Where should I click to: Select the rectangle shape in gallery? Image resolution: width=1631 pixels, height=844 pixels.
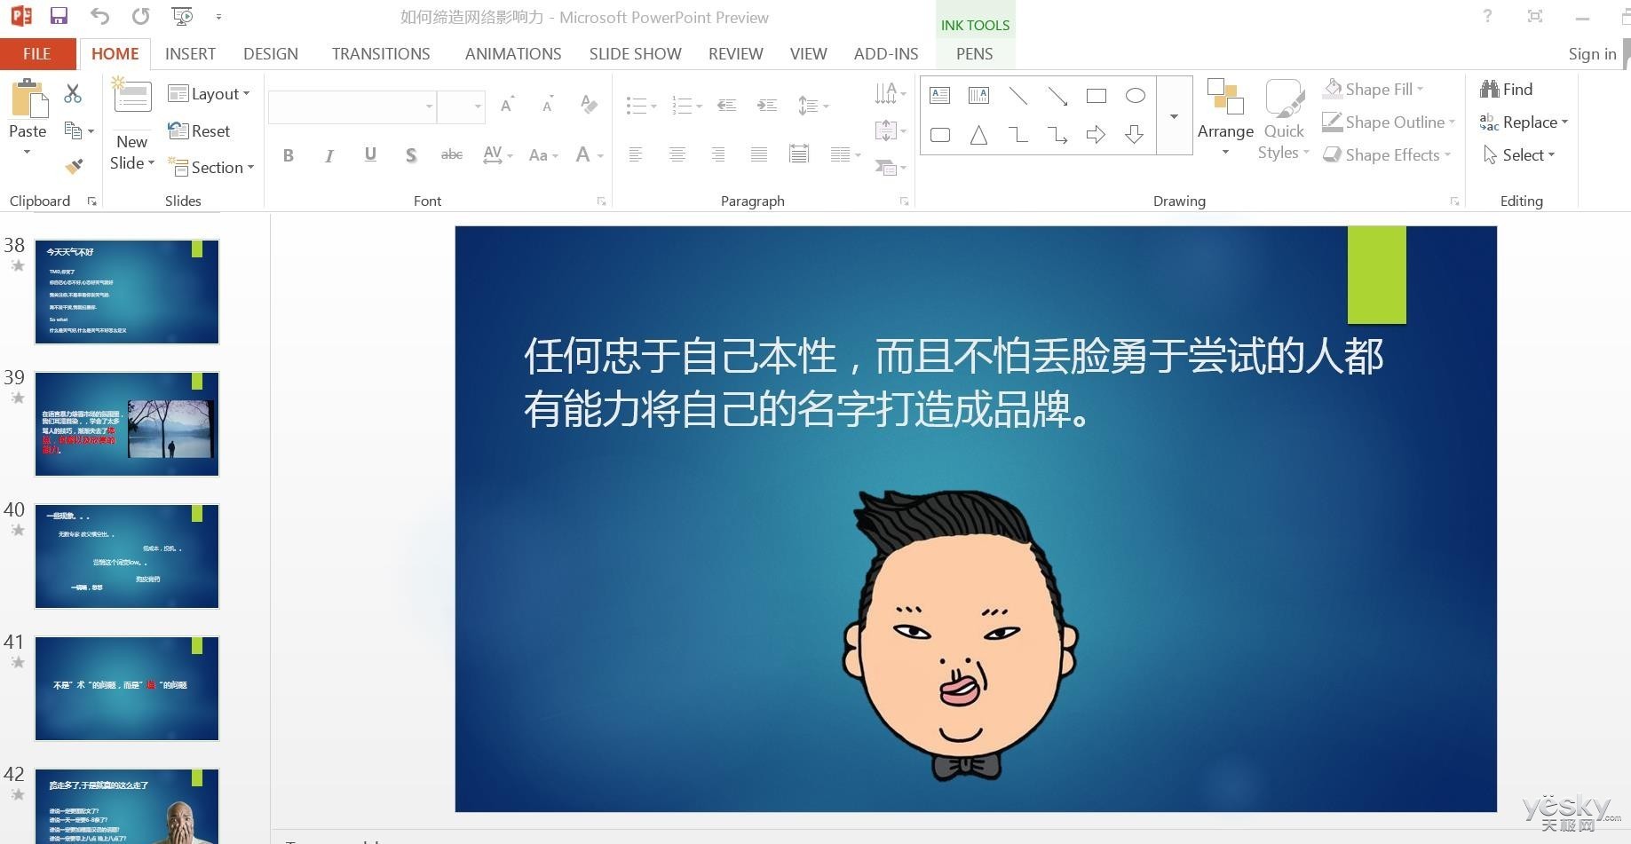pyautogui.click(x=1097, y=95)
